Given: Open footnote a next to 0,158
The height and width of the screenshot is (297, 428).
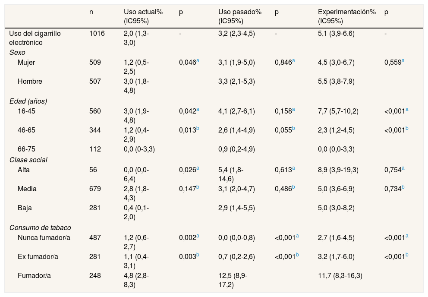Looking at the screenshot, I should (293, 110).
